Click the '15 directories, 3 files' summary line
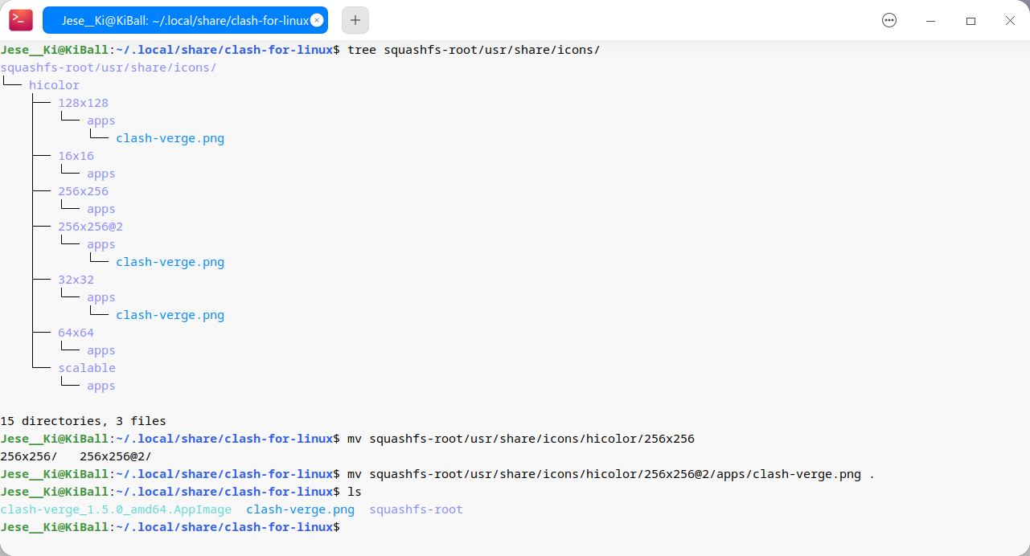The height and width of the screenshot is (556, 1030). coord(83,421)
